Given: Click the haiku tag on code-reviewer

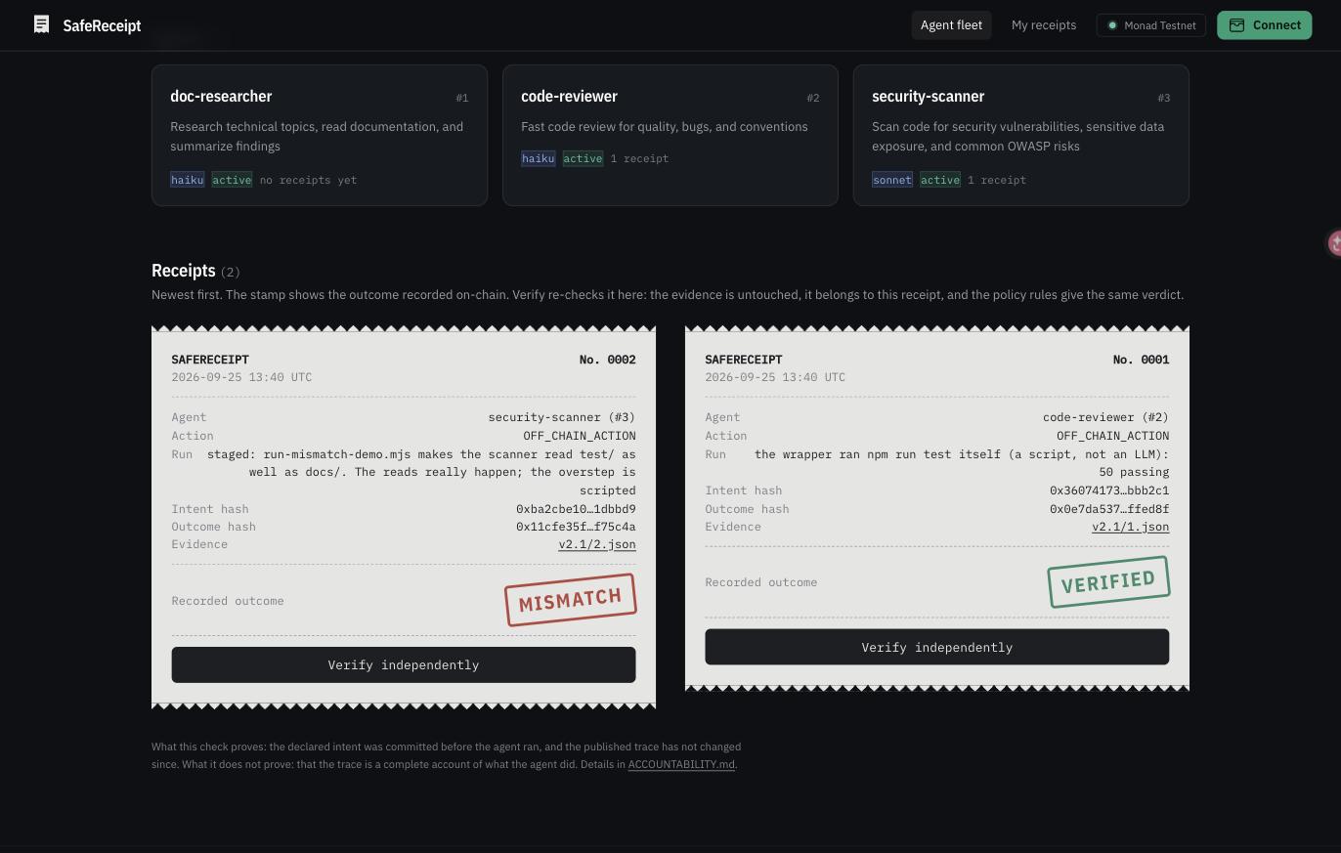Looking at the screenshot, I should [539, 158].
